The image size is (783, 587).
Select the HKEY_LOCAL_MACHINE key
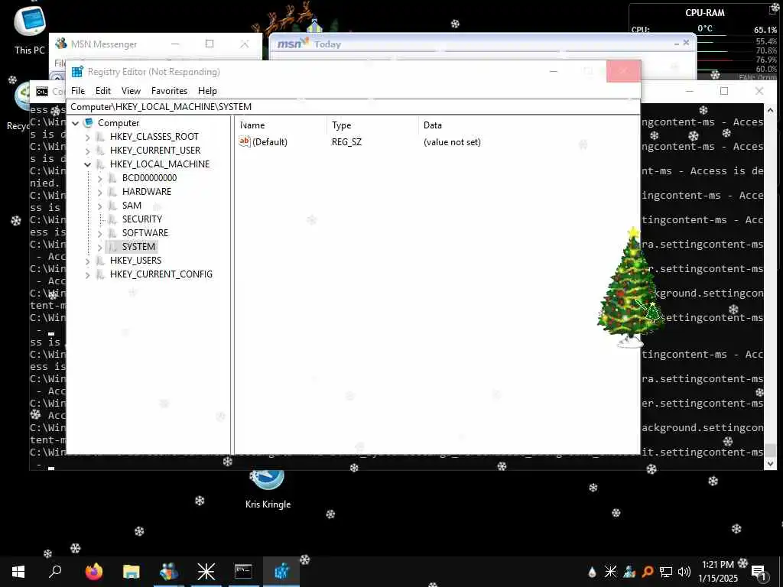160,164
